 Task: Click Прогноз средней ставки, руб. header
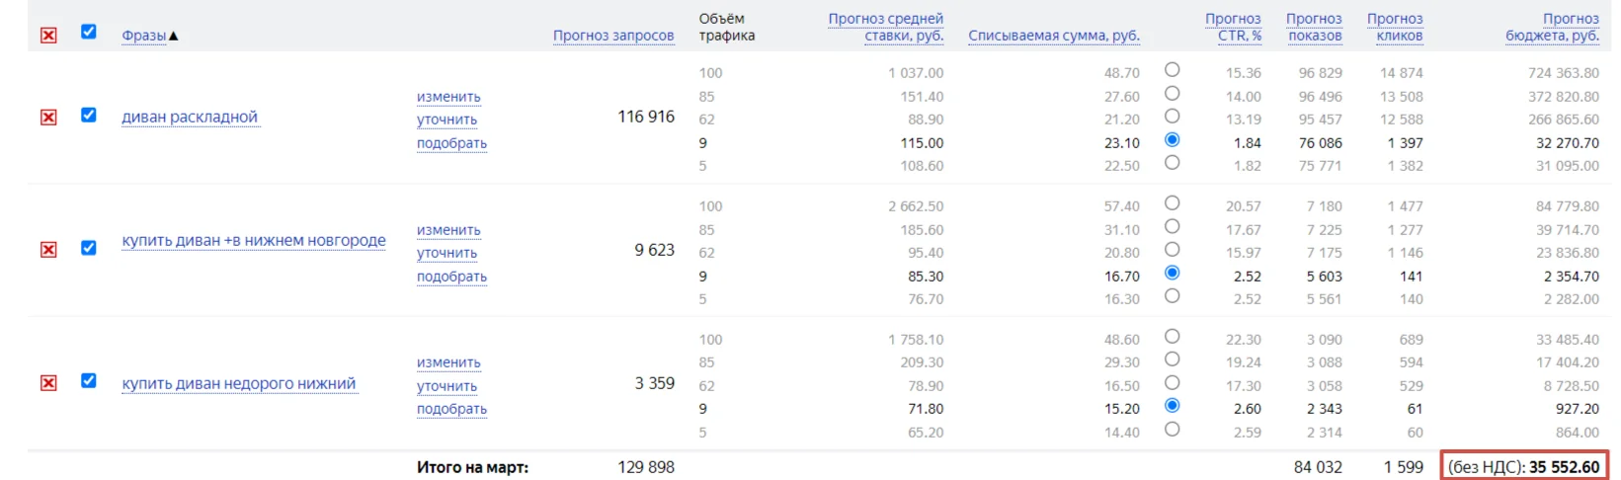click(x=886, y=27)
